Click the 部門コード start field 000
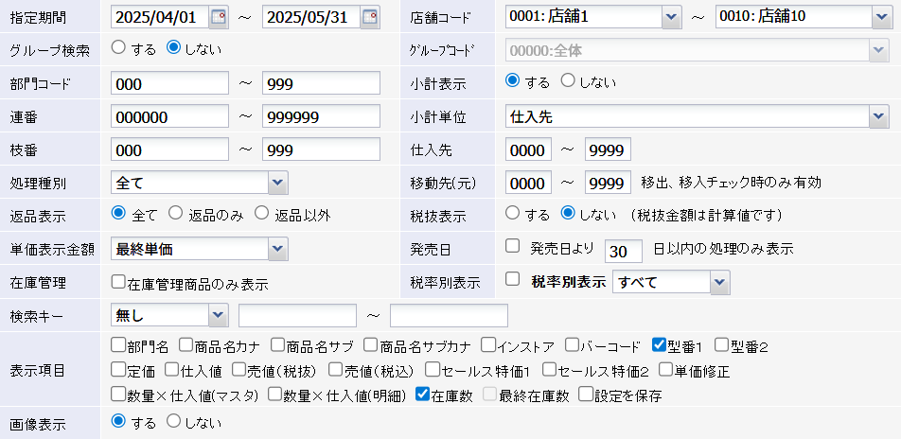 point(169,83)
